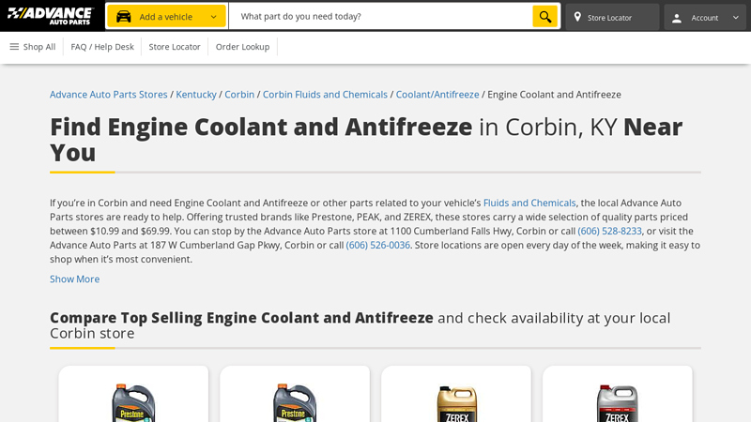Open Order Lookup page
This screenshot has width=751, height=422.
[242, 47]
